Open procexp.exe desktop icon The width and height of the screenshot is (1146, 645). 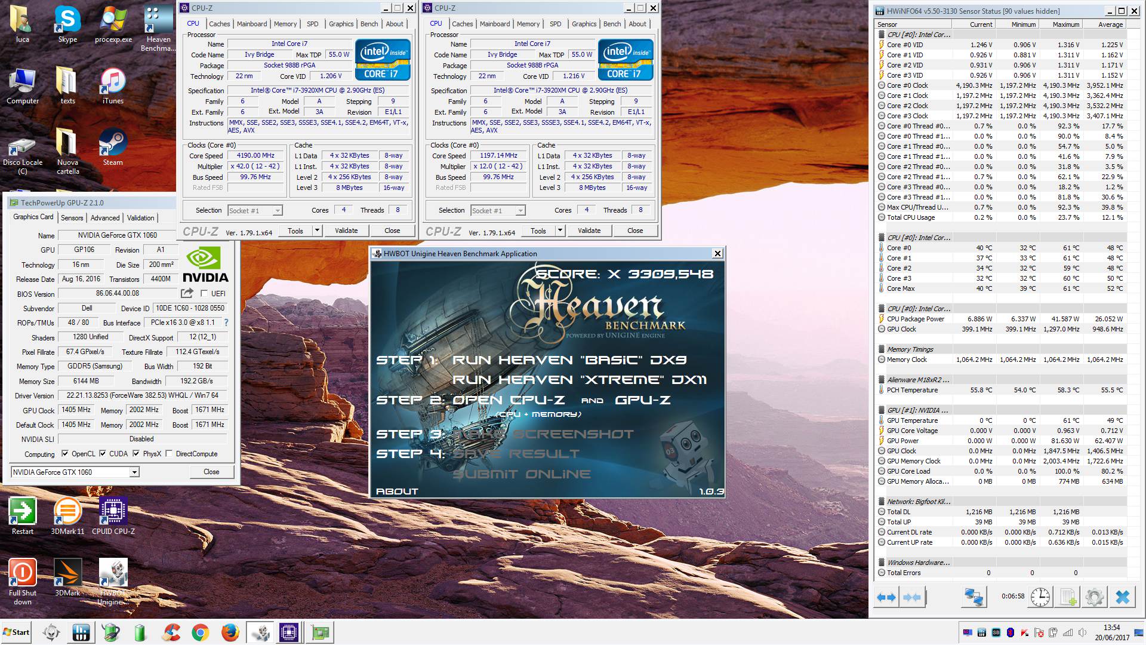(x=113, y=25)
